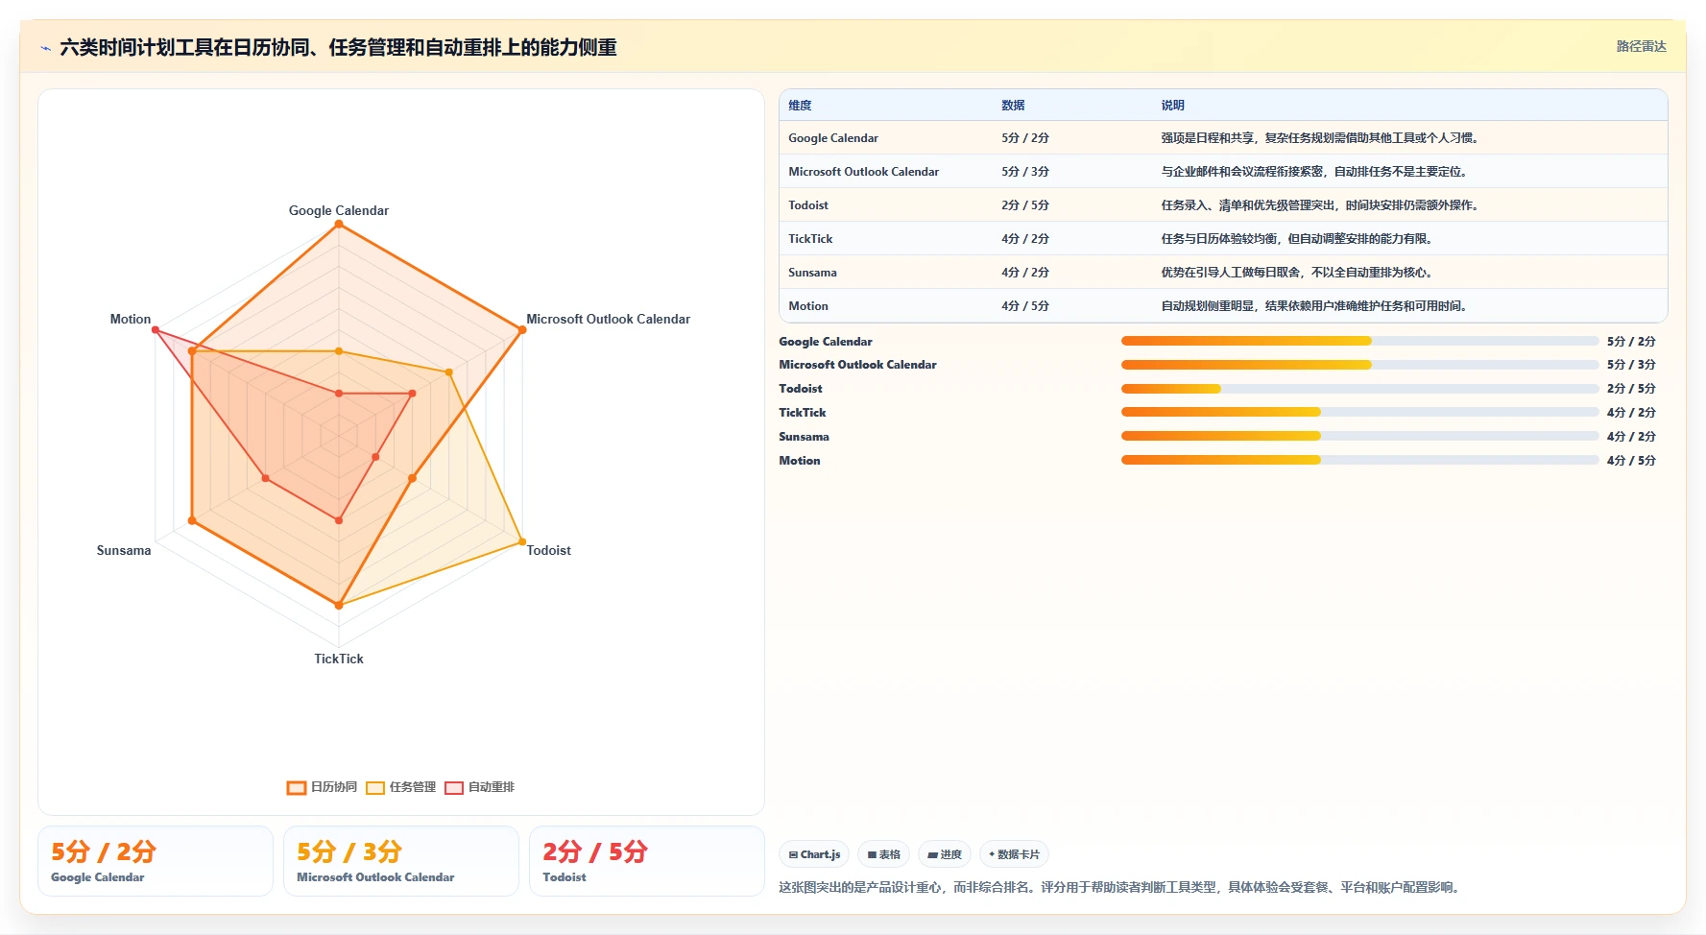
Task: Click the small blue icon before the page title
Action: tap(45, 48)
